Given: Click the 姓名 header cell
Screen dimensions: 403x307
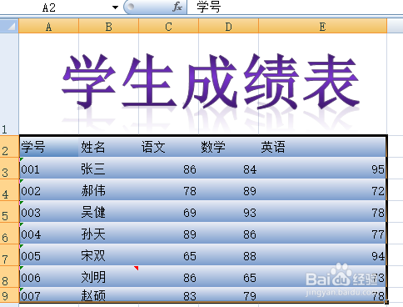Looking at the screenshot, I should 109,147.
